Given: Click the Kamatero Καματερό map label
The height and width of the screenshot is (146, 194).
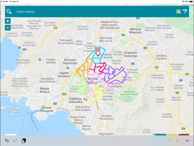Looking at the screenshot, I should [x=83, y=28].
